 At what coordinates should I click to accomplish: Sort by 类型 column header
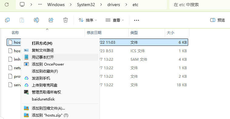[x=134, y=32]
